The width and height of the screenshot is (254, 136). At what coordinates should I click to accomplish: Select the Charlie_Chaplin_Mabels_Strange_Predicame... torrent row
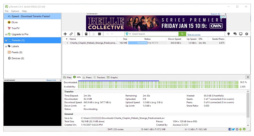(x=144, y=43)
